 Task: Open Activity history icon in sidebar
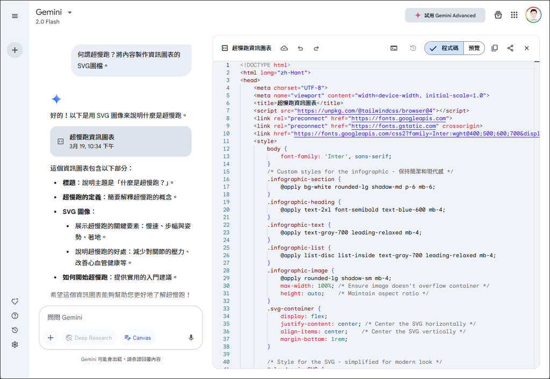click(15, 330)
